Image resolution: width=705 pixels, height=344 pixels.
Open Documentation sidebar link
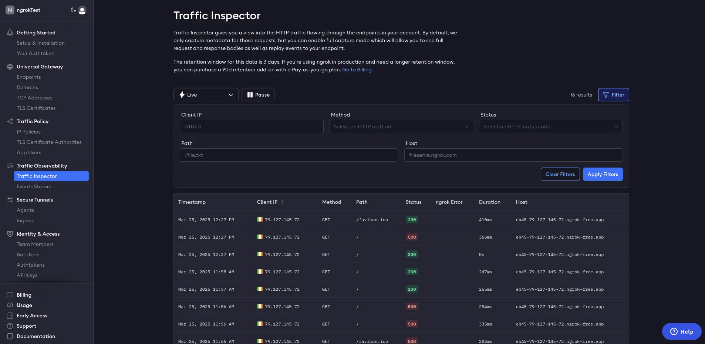(36, 336)
